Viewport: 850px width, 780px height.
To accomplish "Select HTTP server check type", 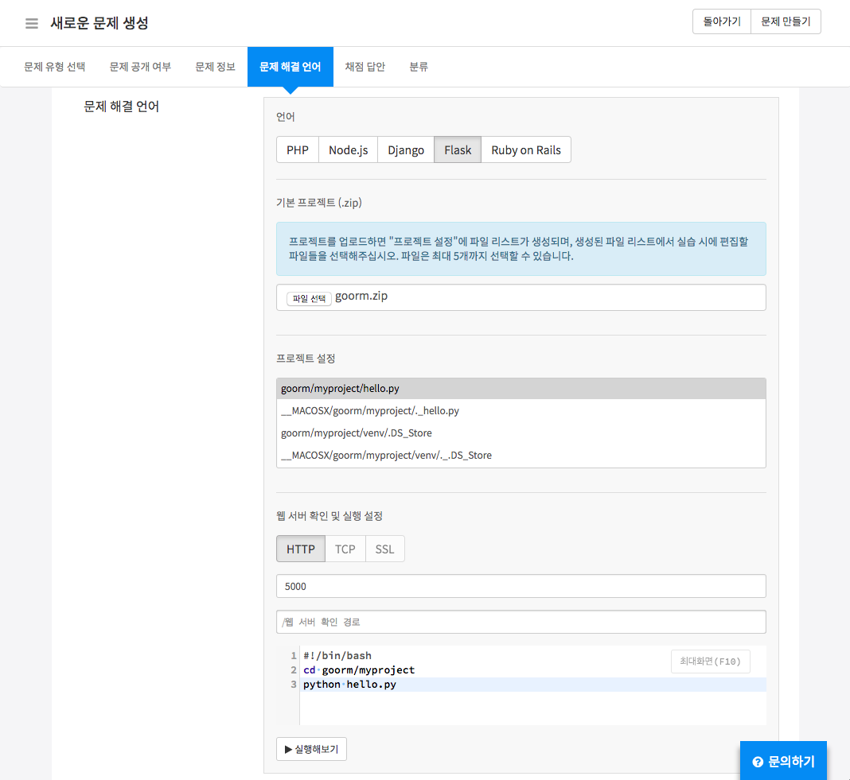I will pos(301,549).
